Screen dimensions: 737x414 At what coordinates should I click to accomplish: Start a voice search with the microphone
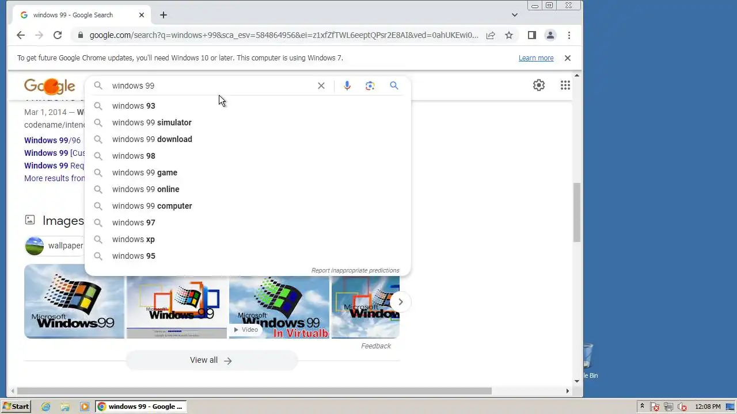347,86
